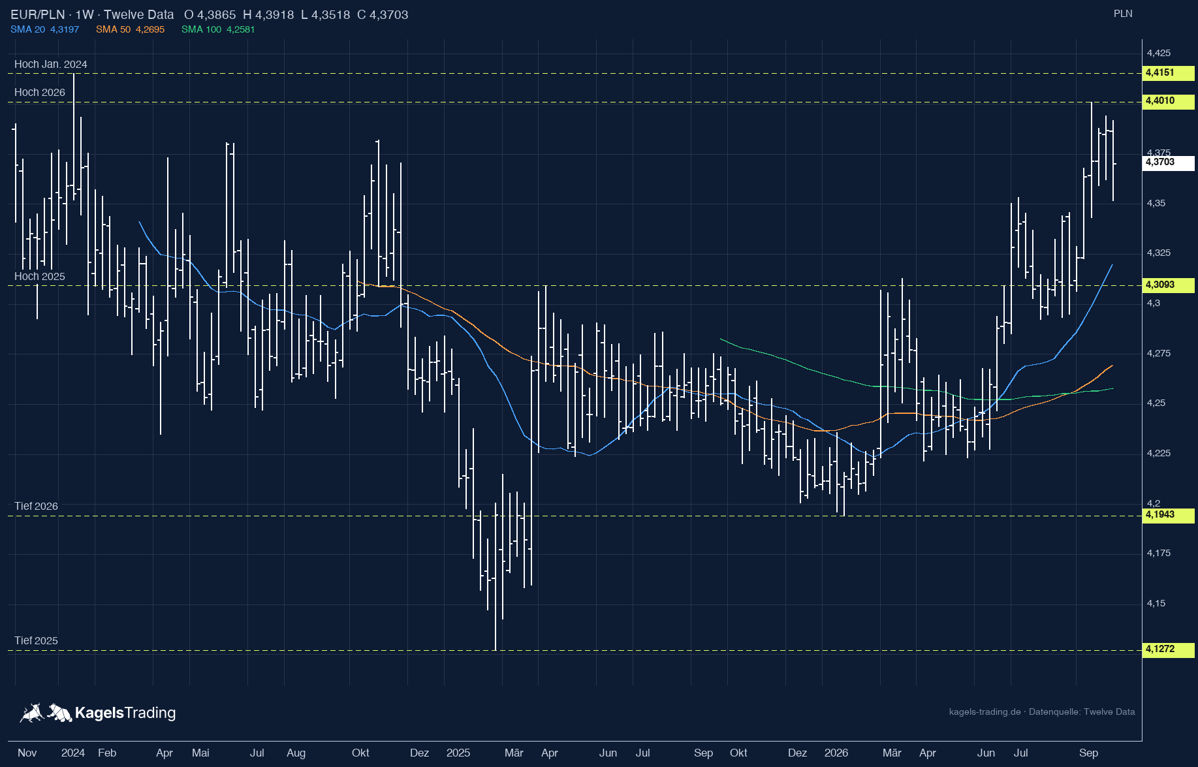Image resolution: width=1198 pixels, height=767 pixels.
Task: Select the SMA 20 legend label
Action: pyautogui.click(x=27, y=29)
